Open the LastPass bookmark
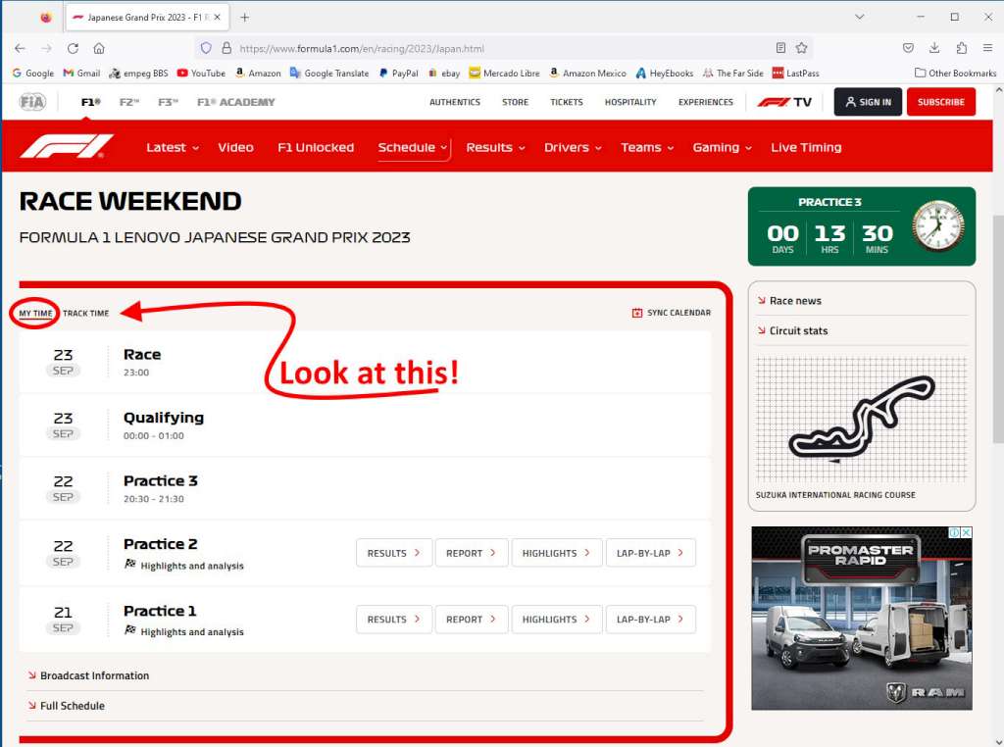The image size is (1004, 747). point(796,73)
